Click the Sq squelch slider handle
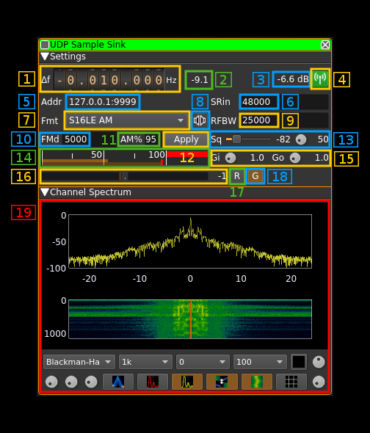Screen dimensions: 370x433 [236, 139]
